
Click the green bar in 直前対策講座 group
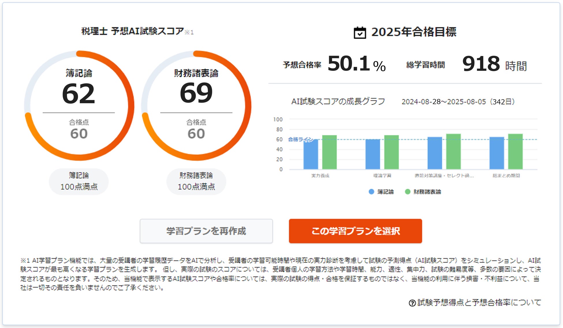click(453, 152)
